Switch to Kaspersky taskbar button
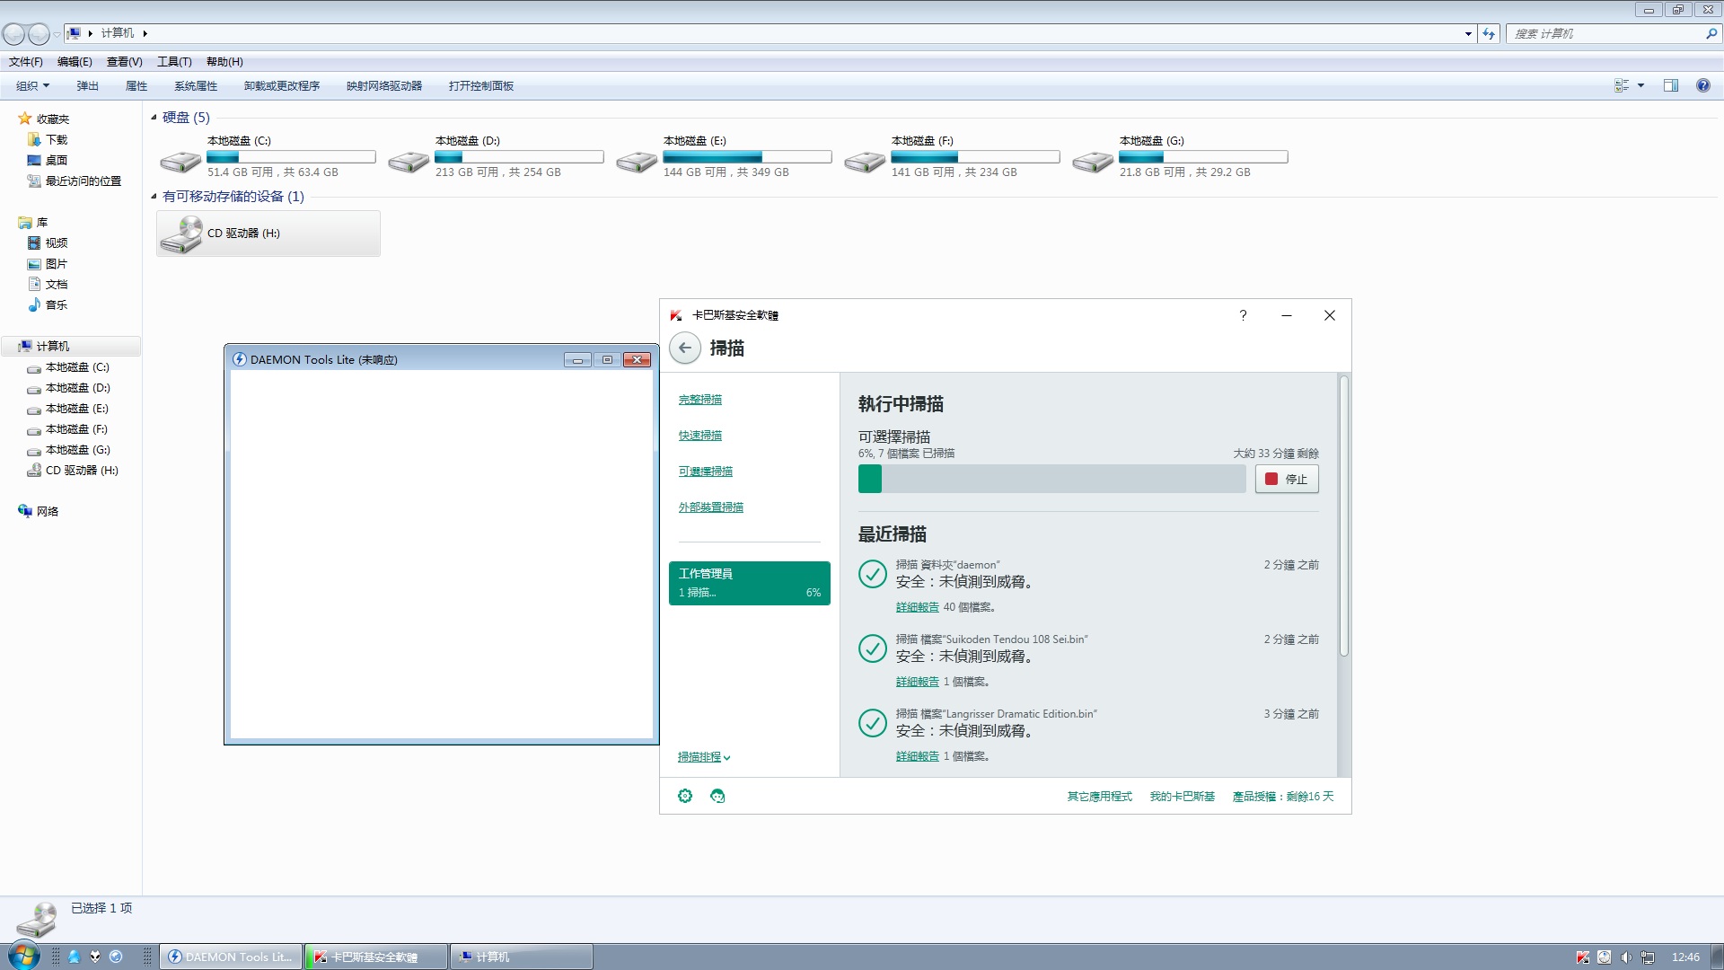The width and height of the screenshot is (1724, 970). [x=376, y=957]
